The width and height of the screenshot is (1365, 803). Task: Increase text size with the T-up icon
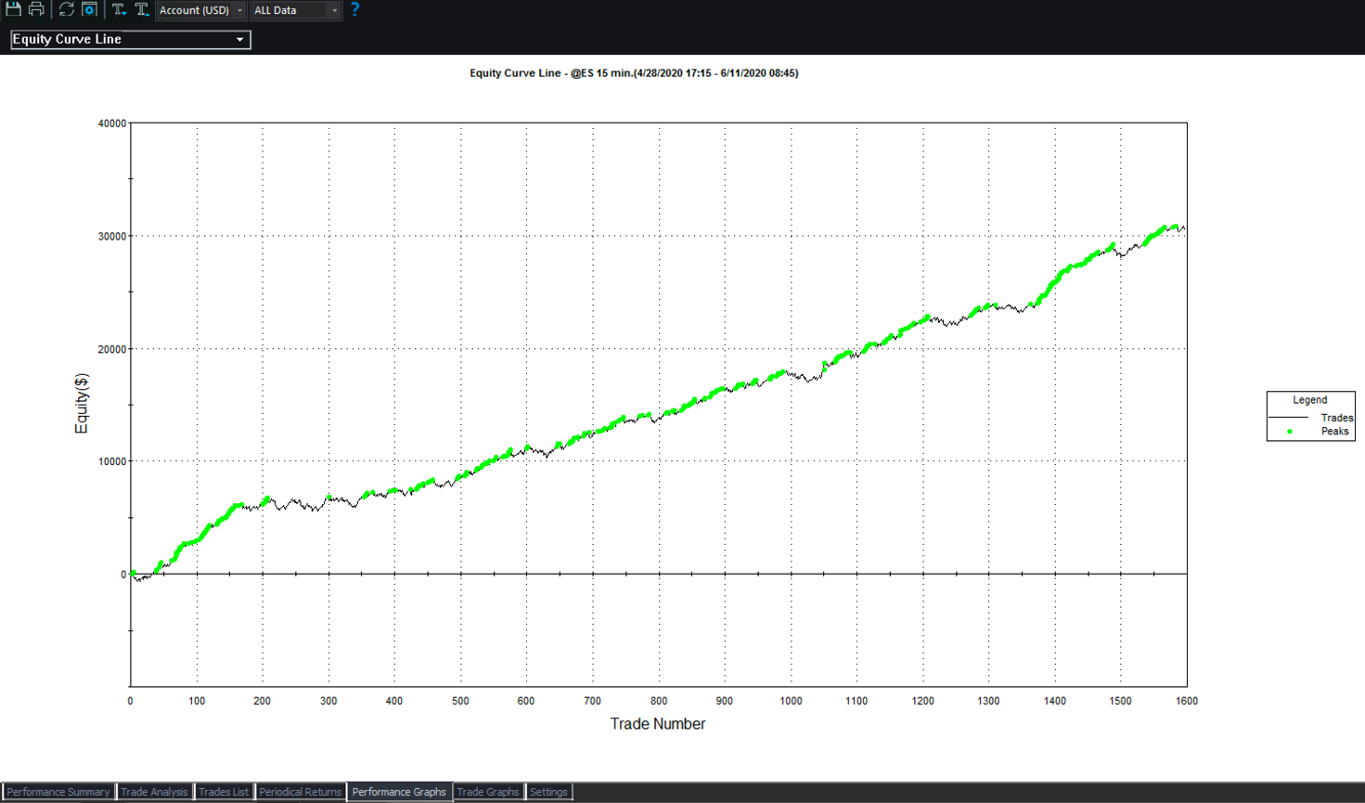[x=141, y=9]
